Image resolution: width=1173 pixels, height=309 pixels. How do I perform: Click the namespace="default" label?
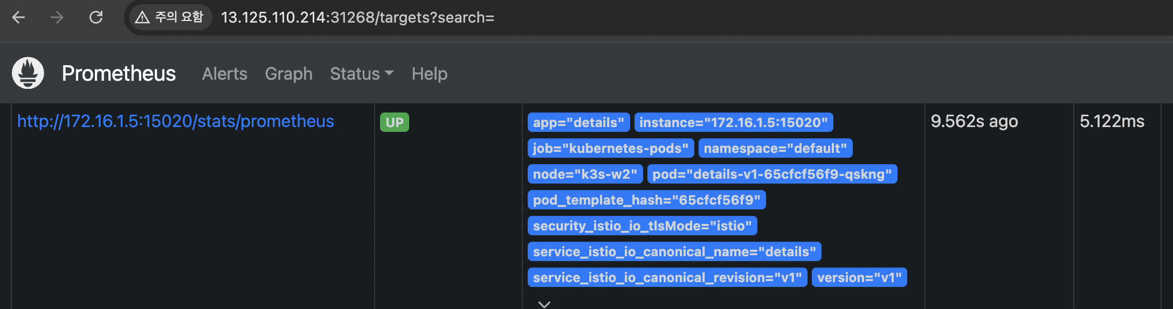(x=776, y=148)
